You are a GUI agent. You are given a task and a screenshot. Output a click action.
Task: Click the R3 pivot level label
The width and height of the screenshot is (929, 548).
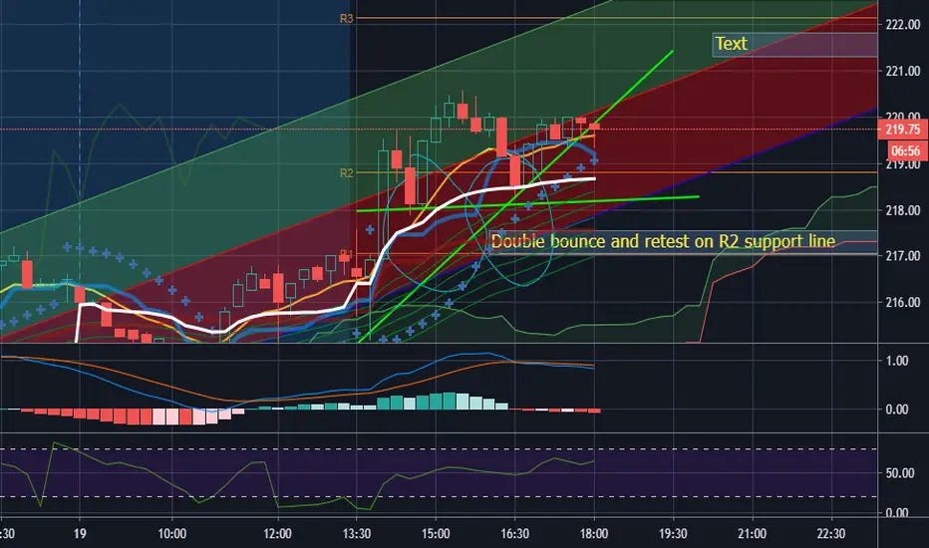[346, 18]
